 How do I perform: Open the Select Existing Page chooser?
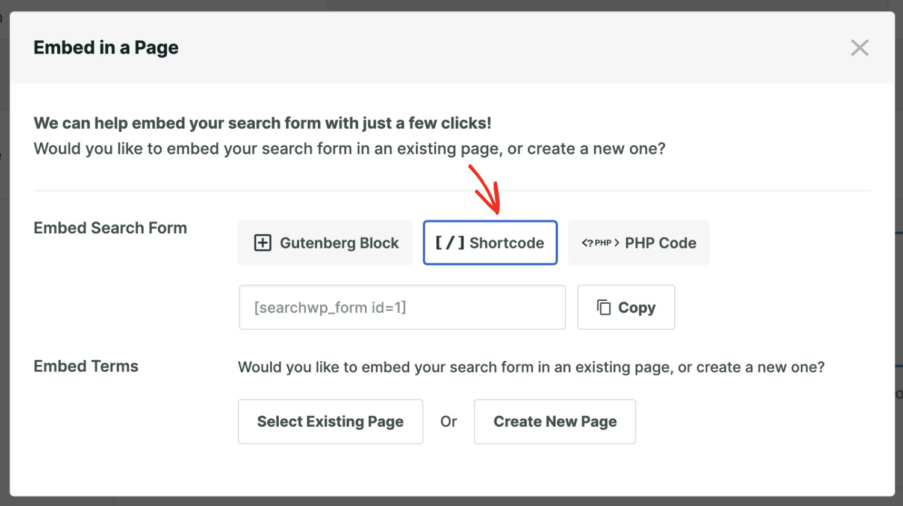click(330, 421)
